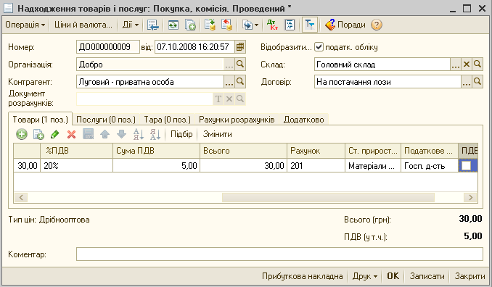
Task: Click the horizontal scrollbar thumb of table
Action: [328, 197]
